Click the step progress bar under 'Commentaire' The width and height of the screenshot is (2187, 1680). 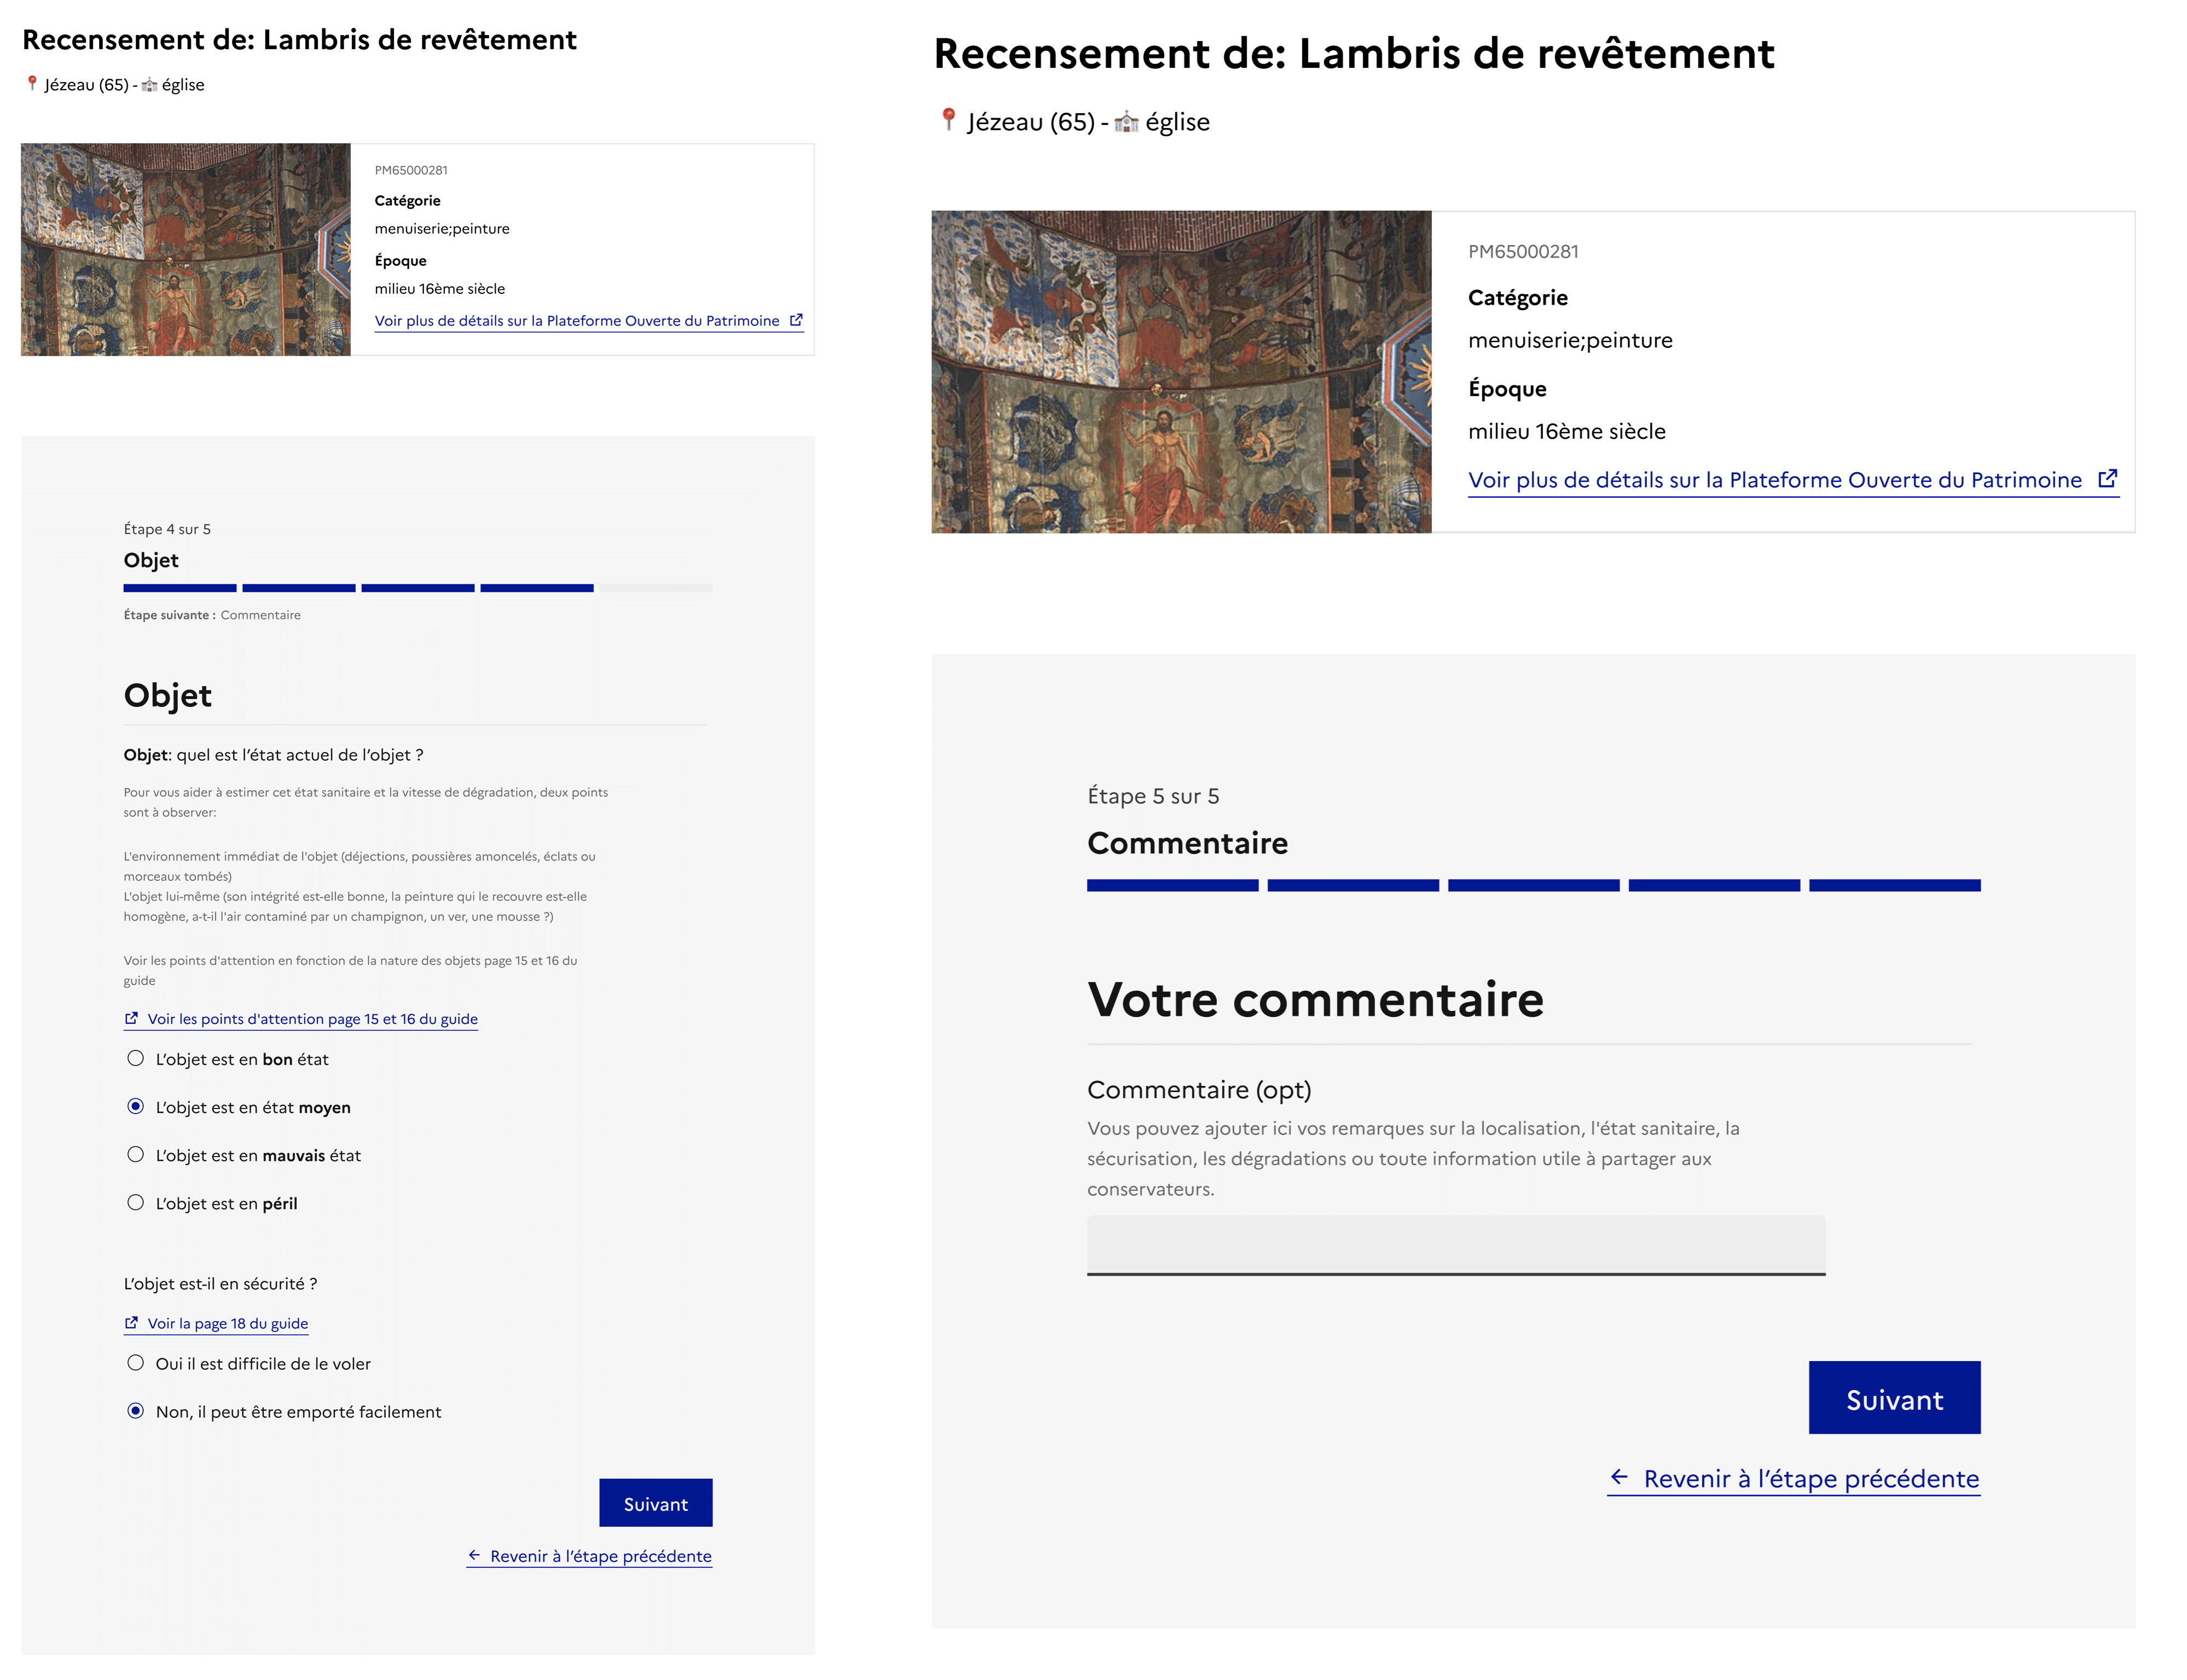pyautogui.click(x=1533, y=885)
